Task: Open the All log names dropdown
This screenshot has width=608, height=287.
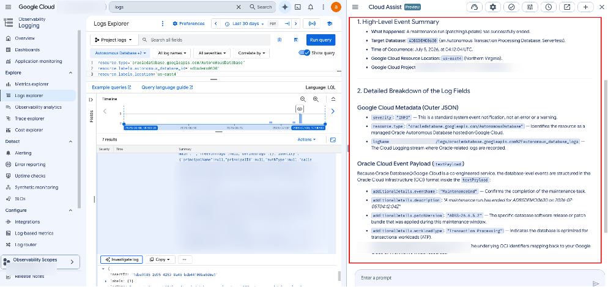Action: tap(172, 53)
